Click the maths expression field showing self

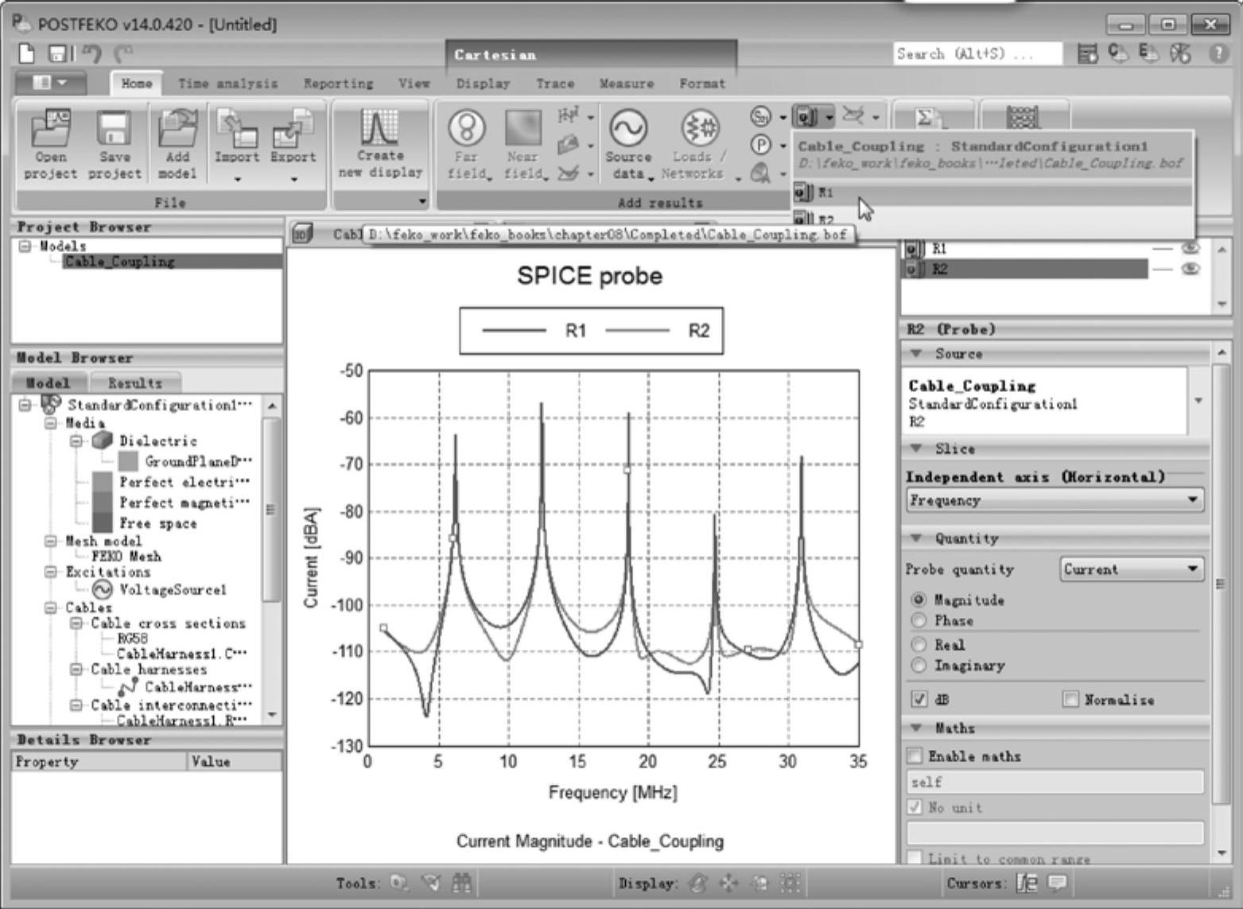point(1055,782)
